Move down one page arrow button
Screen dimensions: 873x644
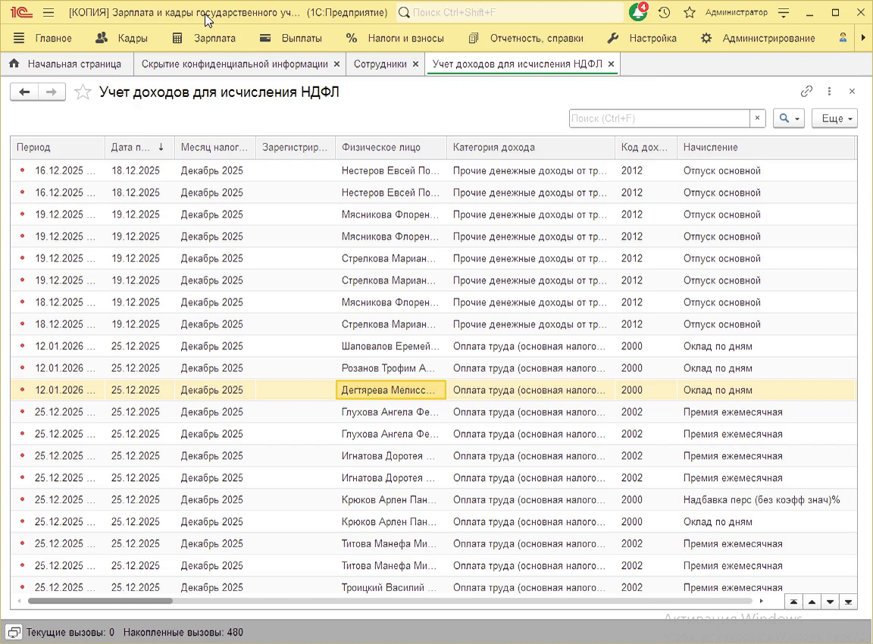(x=830, y=602)
